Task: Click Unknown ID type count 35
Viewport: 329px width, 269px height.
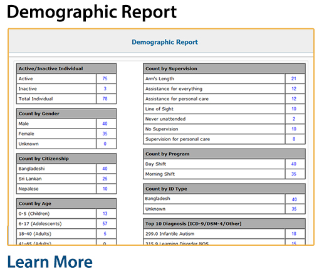Action: point(294,209)
